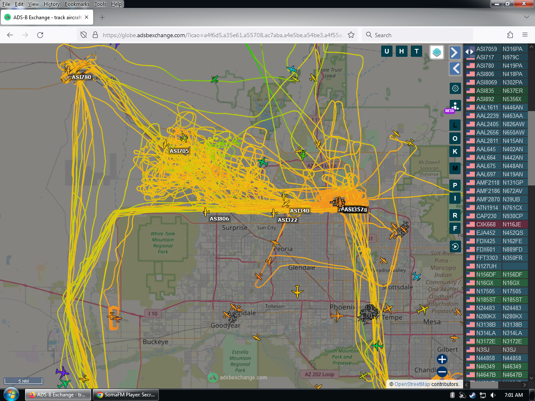The image size is (535, 401).
Task: Switch to ADS-B Exchange browser tab
Action: coord(47,18)
